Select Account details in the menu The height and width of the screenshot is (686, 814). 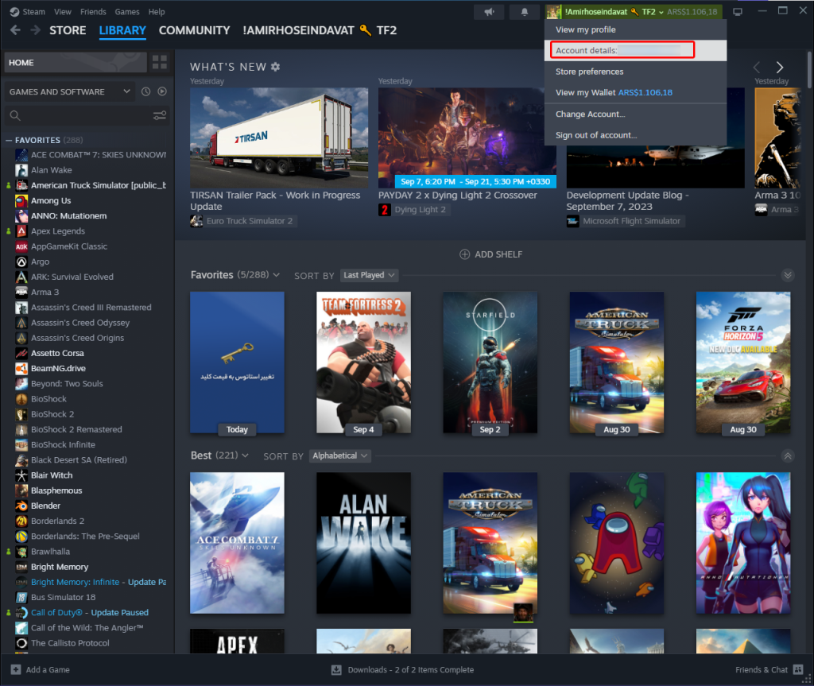tap(620, 50)
